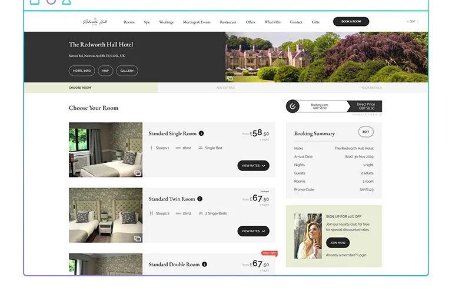Open the Restaurant page
This screenshot has width=452, height=291.
click(228, 22)
